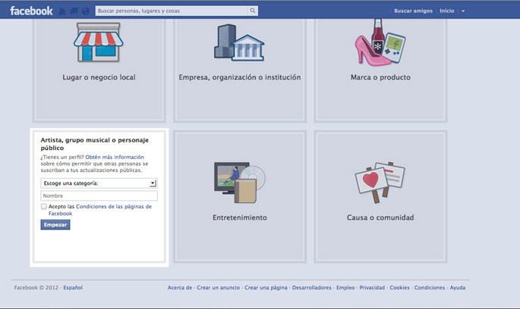Screen dimensions: 520x309
Task: Click the Empezar button
Action: [x=55, y=225]
